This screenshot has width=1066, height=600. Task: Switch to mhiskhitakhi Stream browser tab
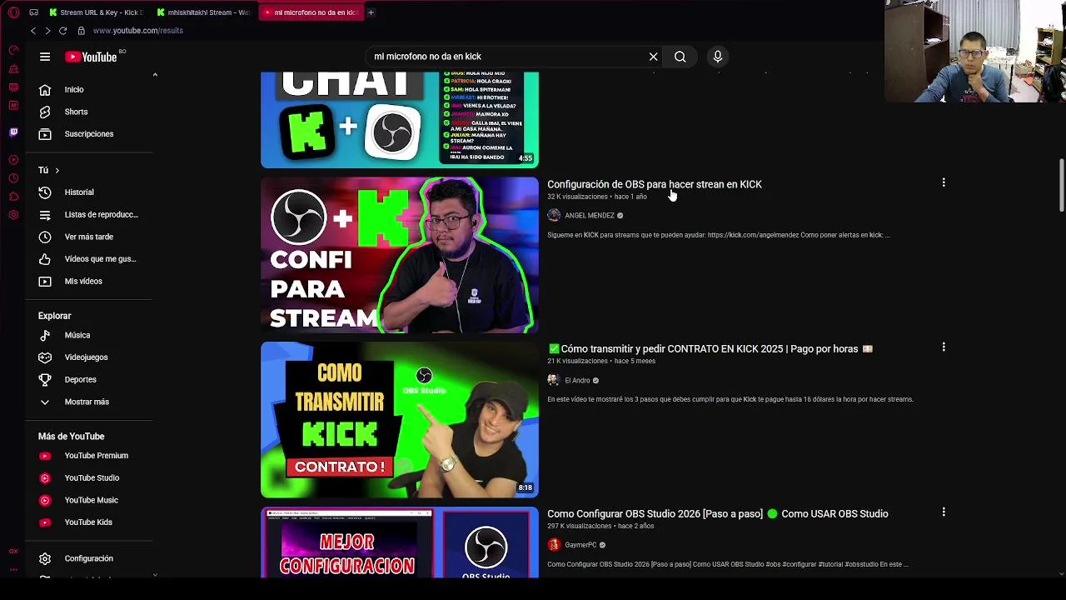(x=203, y=12)
